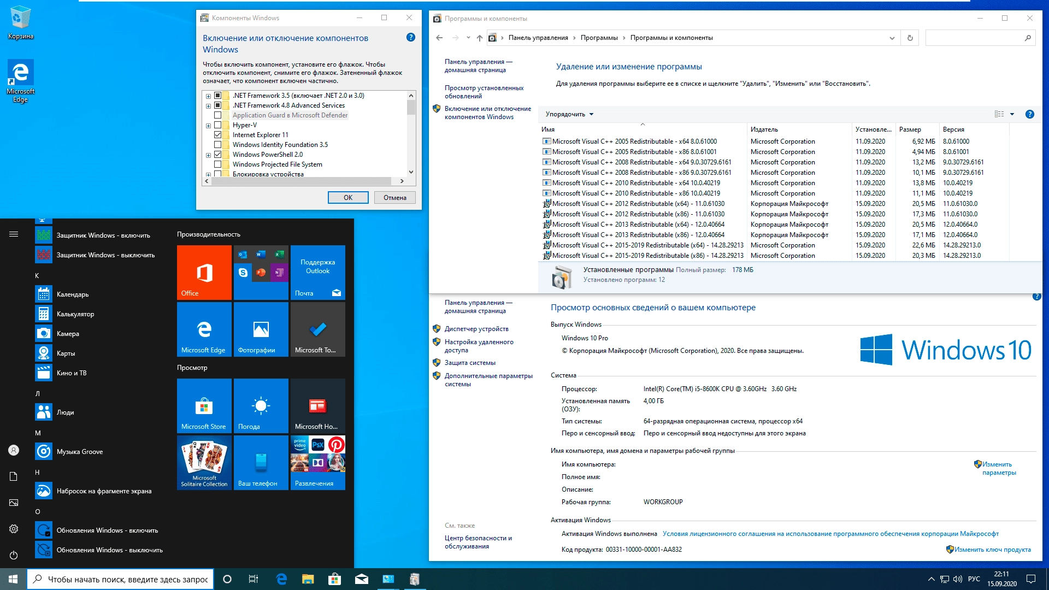The image size is (1049, 590).
Task: Check Windows Projected File System
Action: coord(217,164)
